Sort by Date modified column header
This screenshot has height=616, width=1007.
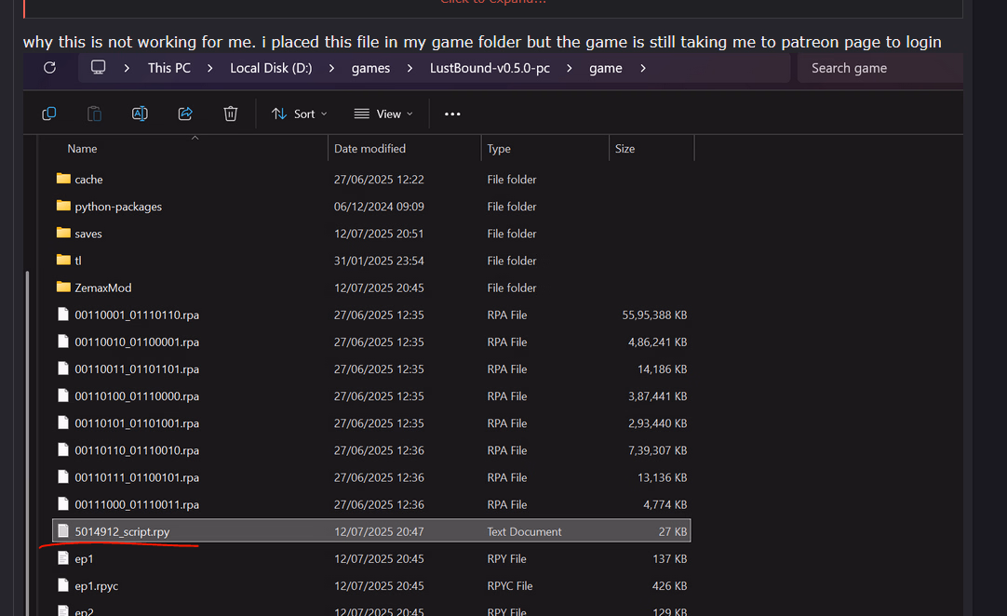coord(369,149)
